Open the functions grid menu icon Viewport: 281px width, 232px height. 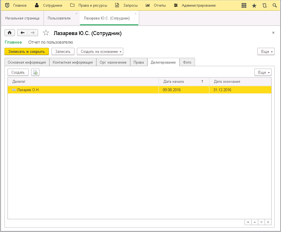[244, 6]
